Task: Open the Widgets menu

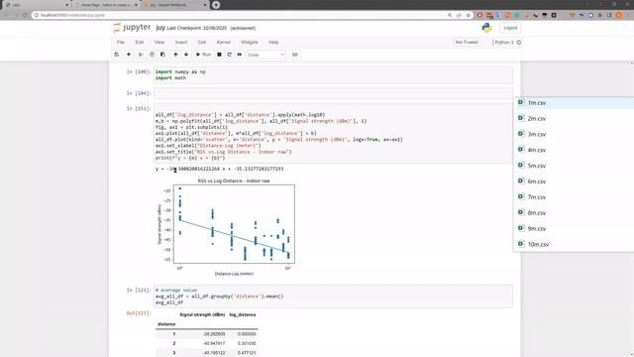Action: click(250, 42)
